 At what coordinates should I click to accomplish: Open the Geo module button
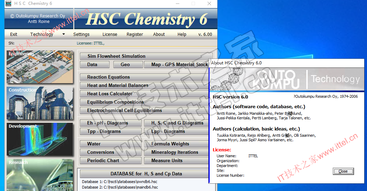(x=128, y=64)
